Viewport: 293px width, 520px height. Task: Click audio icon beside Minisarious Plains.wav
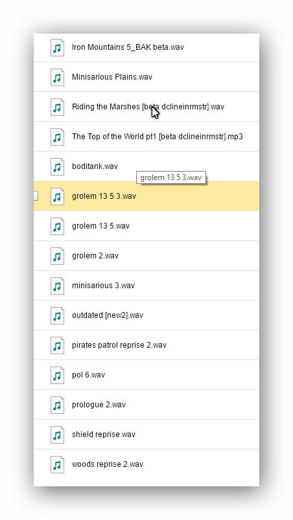click(57, 77)
